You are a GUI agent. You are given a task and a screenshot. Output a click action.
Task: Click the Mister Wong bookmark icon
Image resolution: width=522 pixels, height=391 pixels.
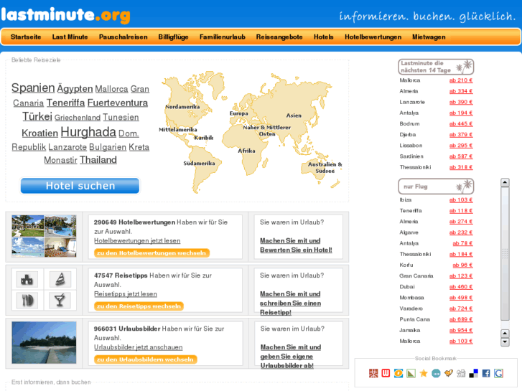(373, 373)
